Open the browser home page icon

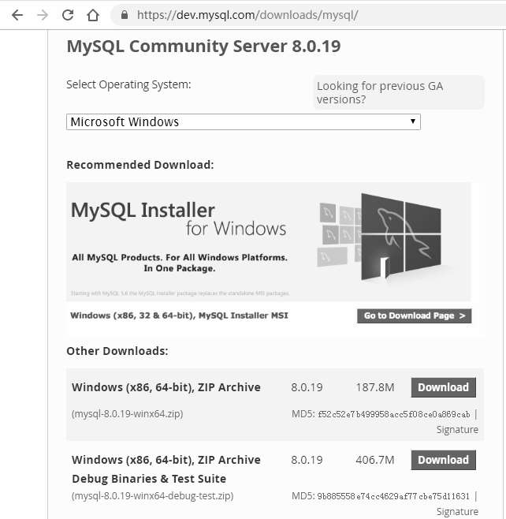93,15
